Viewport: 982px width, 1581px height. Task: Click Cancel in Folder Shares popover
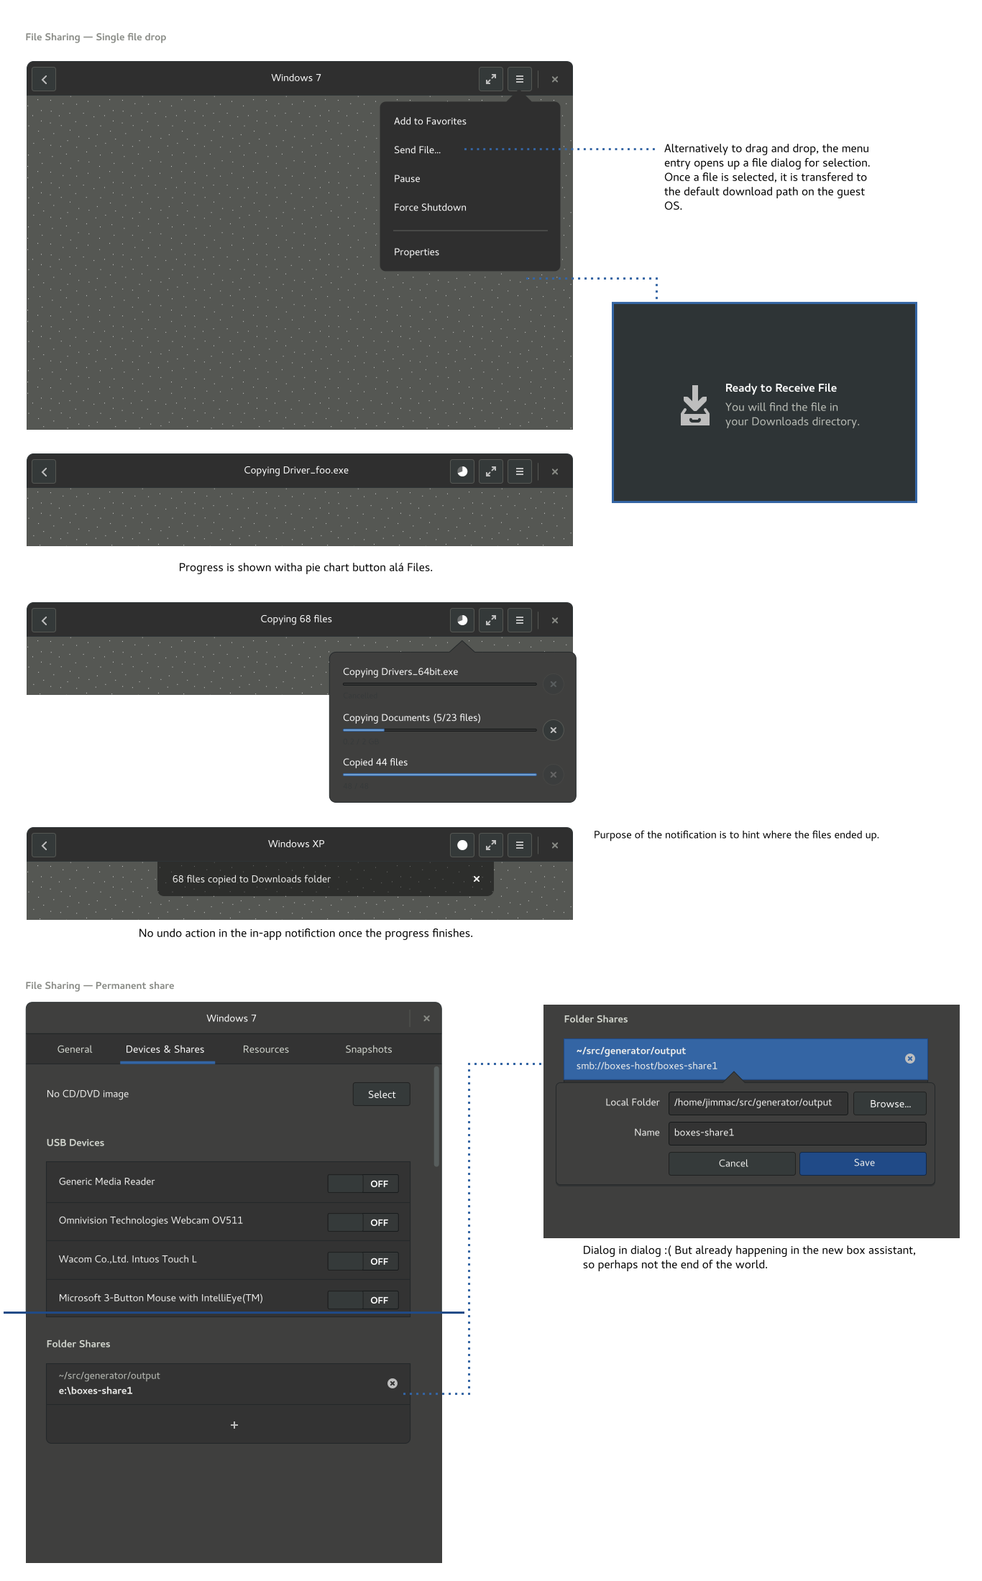point(733,1163)
